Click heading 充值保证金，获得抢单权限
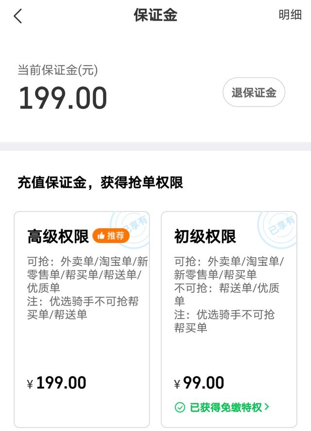Image resolution: width=311 pixels, height=431 pixels. point(100,183)
